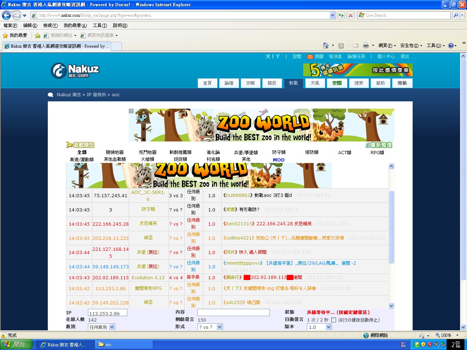
Task: Click the IP input field showing 113.253.2.86
Action: [x=108, y=313]
